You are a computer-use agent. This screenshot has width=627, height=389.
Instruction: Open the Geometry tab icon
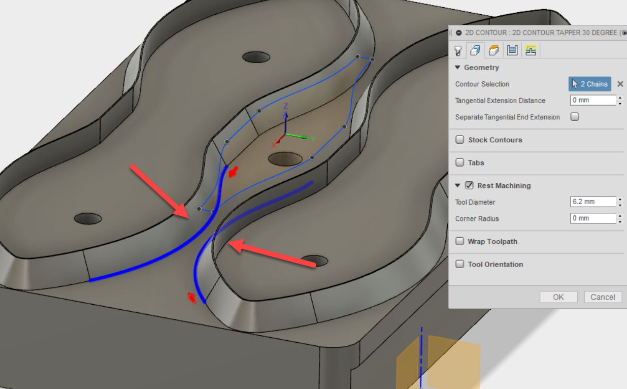coord(475,50)
